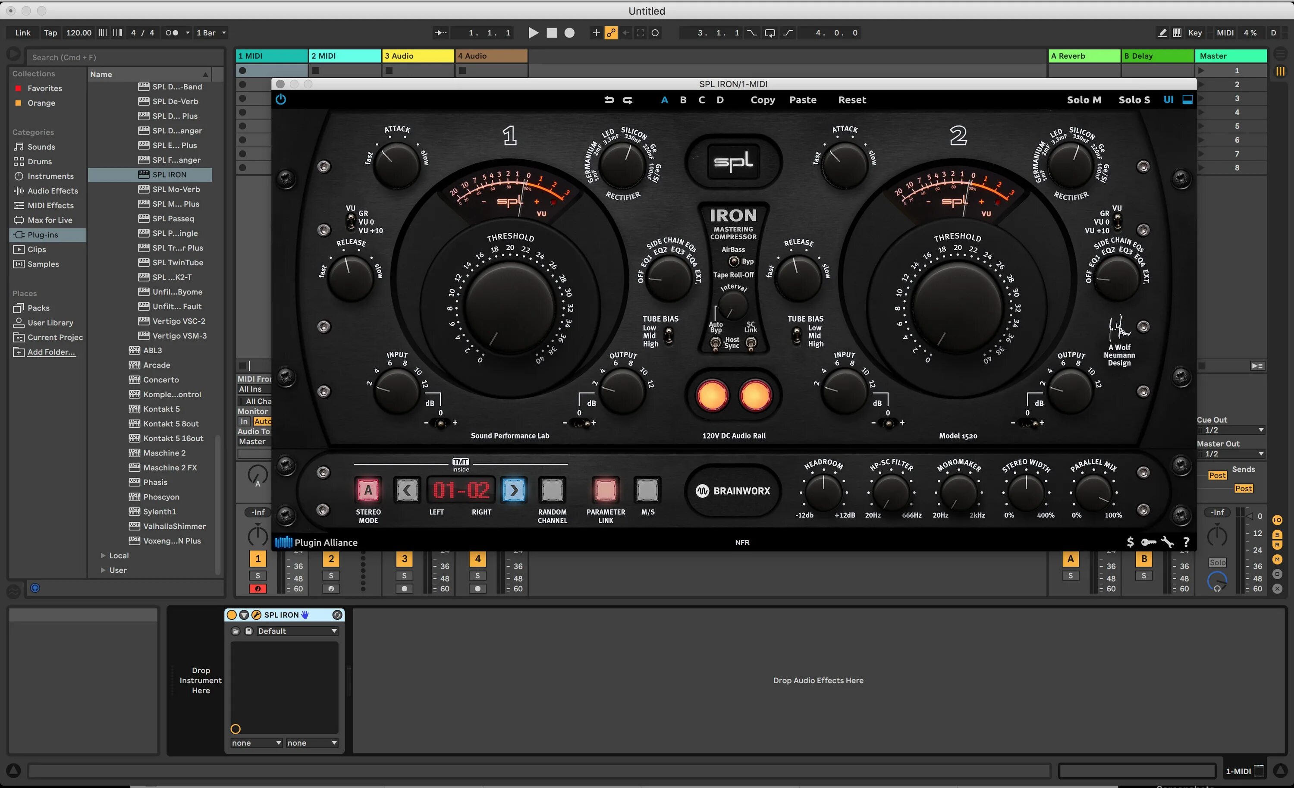This screenshot has height=788, width=1294.
Task: Open plugin settings wrench icon
Action: [x=1167, y=542]
